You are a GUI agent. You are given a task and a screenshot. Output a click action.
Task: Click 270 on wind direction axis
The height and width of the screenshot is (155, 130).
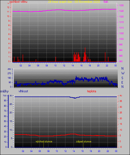point(9,74)
